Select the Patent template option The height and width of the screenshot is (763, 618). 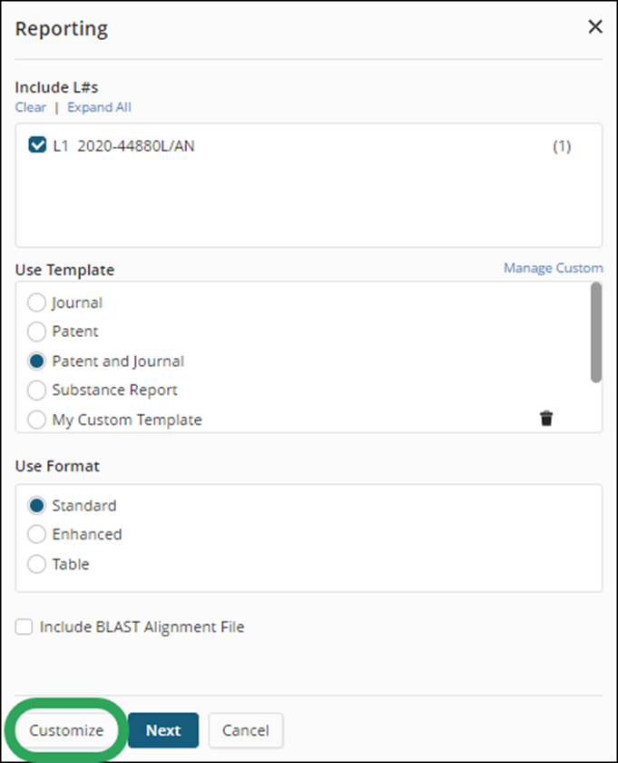point(36,332)
